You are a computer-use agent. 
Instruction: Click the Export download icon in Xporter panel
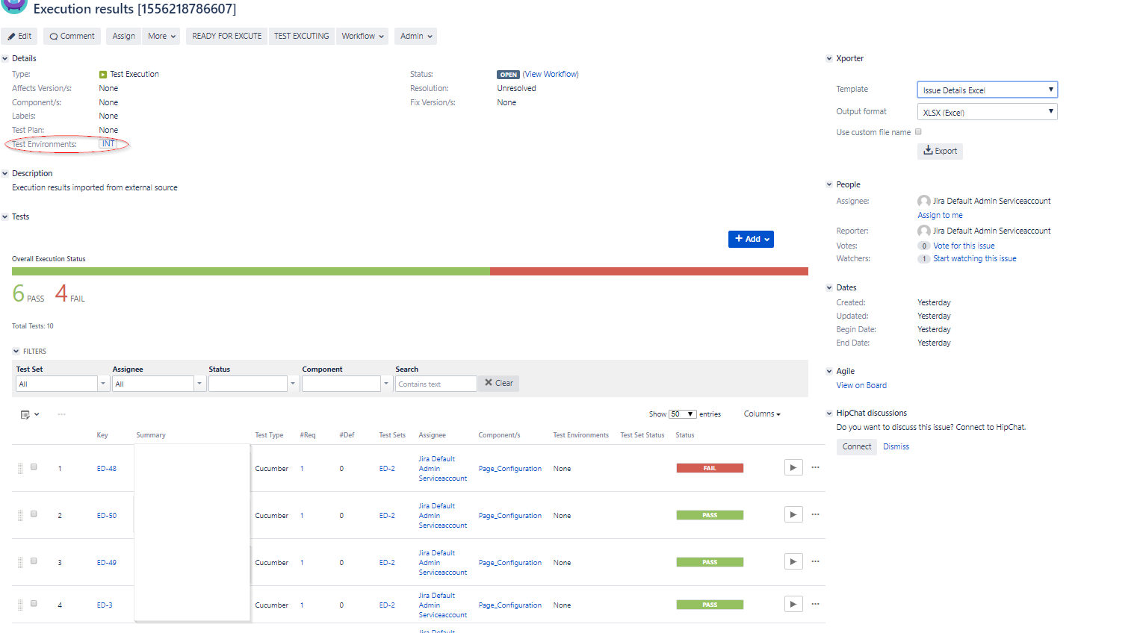[929, 151]
